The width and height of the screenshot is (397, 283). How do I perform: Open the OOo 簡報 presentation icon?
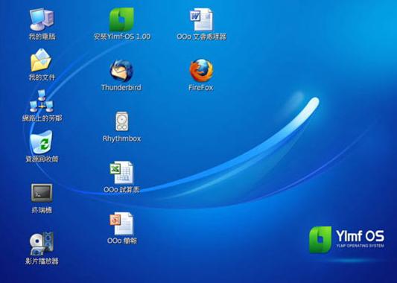(x=121, y=223)
